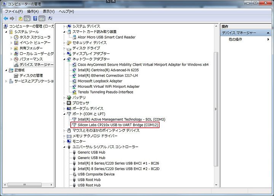Click the プロセッサ chip icon
The height and width of the screenshot is (196, 274).
69,103
